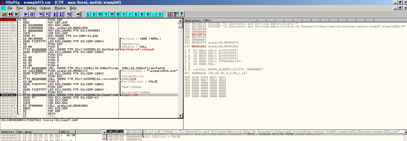Open Breakpoints window with the B button
Viewport: 407px width, 141px height.
[142, 14]
